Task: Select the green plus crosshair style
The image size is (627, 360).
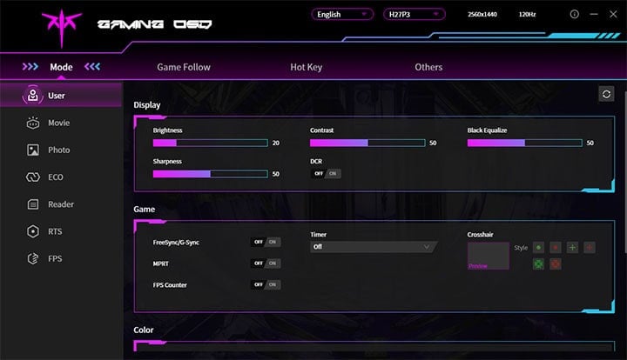Action: [572, 248]
